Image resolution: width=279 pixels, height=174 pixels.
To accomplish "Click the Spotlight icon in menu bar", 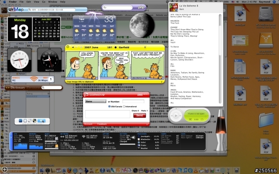I will [274, 2].
